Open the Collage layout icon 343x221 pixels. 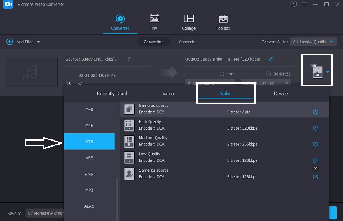189,19
